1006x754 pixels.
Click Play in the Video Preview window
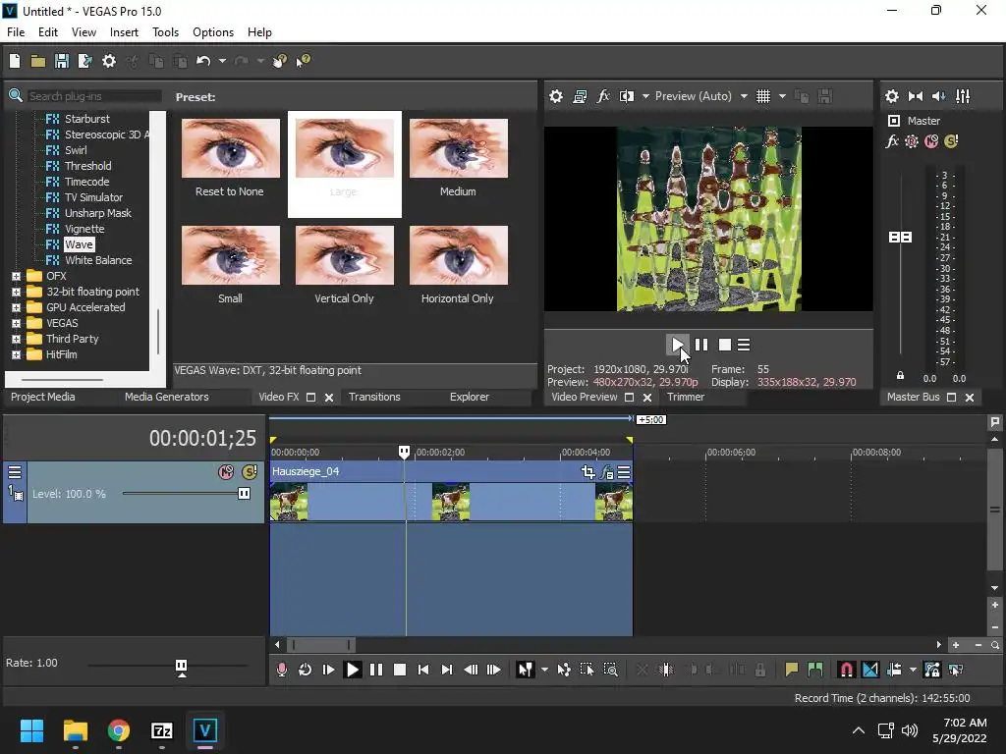click(677, 345)
